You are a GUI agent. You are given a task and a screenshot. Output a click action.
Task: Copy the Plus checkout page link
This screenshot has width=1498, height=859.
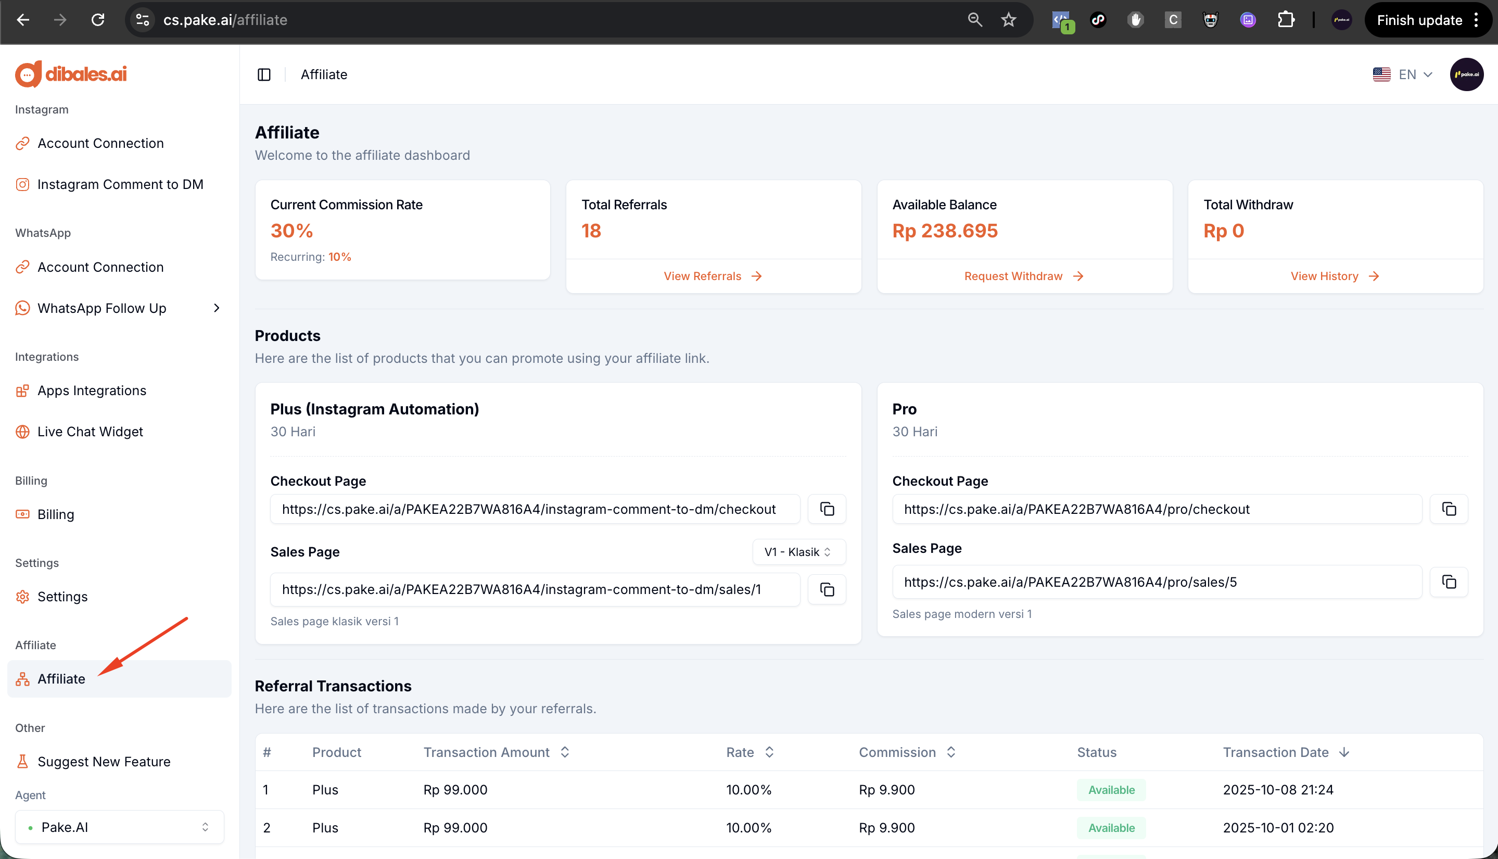[826, 509]
